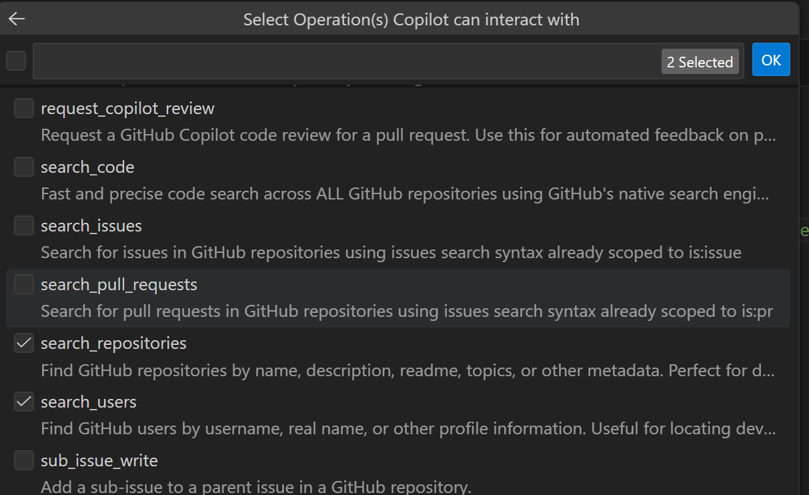This screenshot has width=809, height=495.
Task: Click the search_users label
Action: (x=89, y=401)
